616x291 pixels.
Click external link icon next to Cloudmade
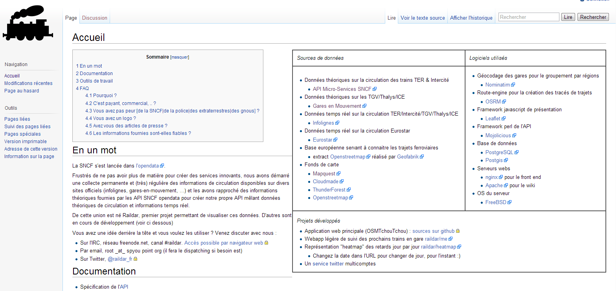[342, 182]
